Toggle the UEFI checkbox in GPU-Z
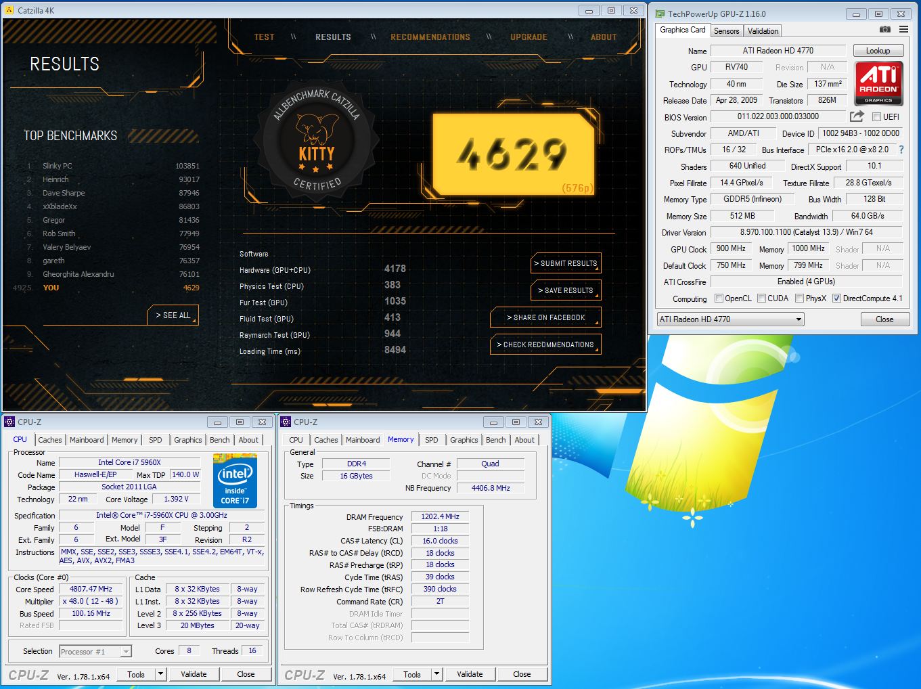Image resolution: width=921 pixels, height=689 pixels. 876,117
